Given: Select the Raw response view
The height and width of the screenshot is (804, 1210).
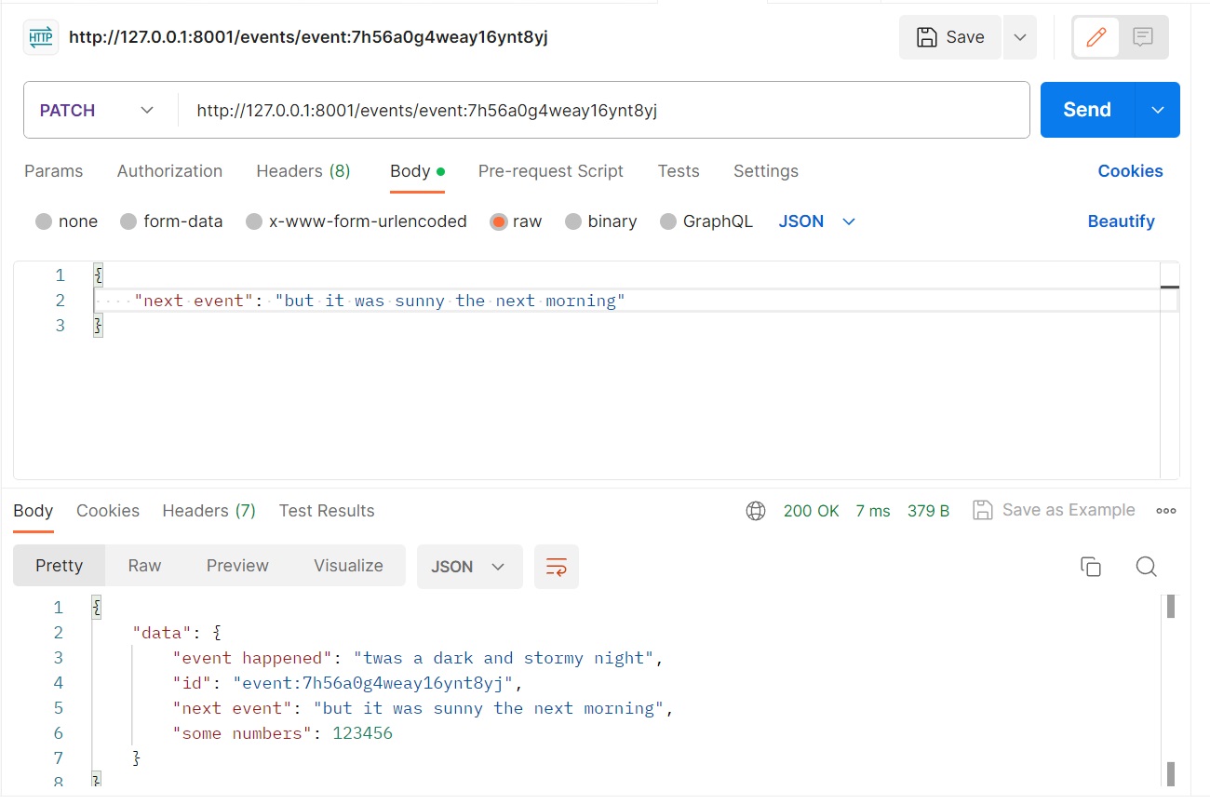Looking at the screenshot, I should pos(144,566).
